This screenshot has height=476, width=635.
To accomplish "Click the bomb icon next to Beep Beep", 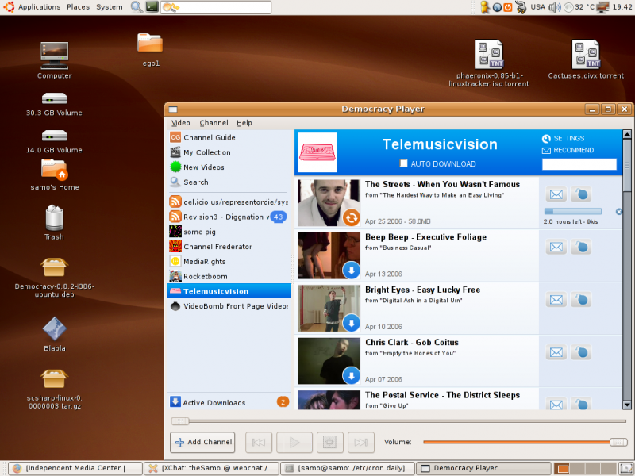I will pos(581,248).
